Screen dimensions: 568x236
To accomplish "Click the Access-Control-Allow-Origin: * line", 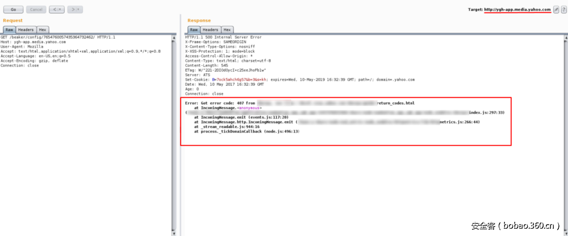I will click(x=219, y=56).
